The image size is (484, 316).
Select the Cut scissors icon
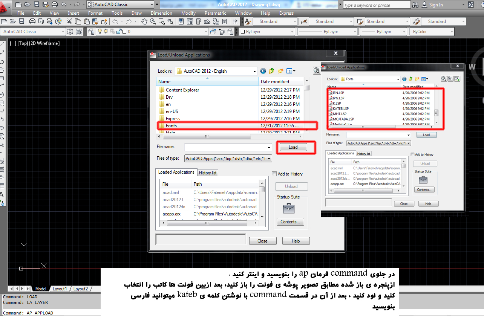click(x=70, y=21)
